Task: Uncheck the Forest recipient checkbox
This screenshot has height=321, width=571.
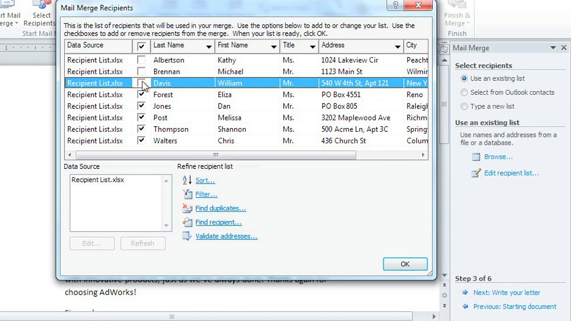Action: pos(141,95)
